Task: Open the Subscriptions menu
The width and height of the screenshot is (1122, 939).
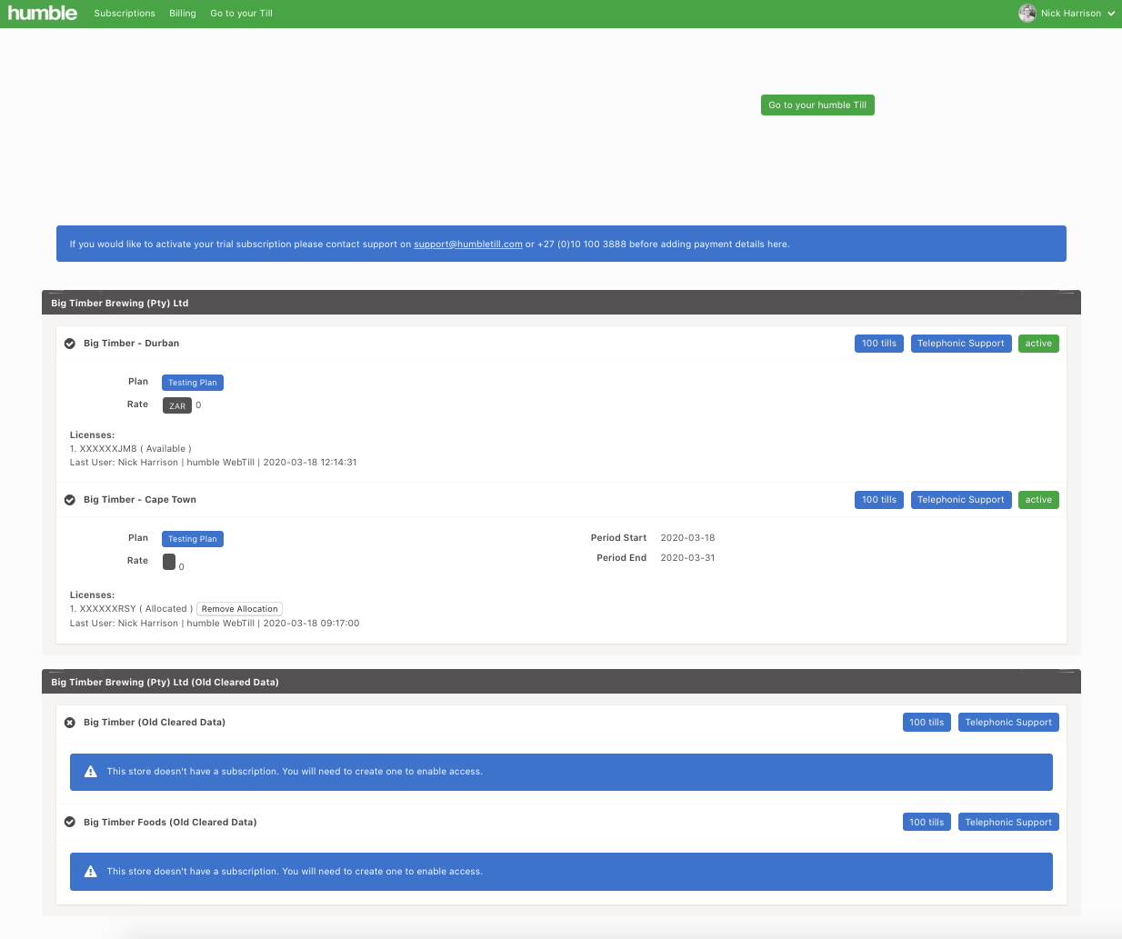Action: pos(125,14)
